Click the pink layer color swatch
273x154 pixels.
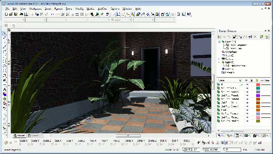(x=258, y=117)
